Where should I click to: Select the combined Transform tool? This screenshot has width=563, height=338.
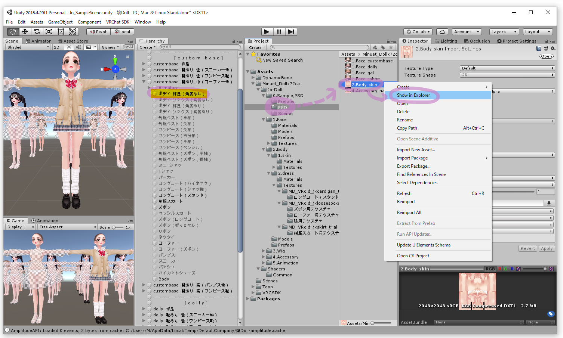pos(73,32)
